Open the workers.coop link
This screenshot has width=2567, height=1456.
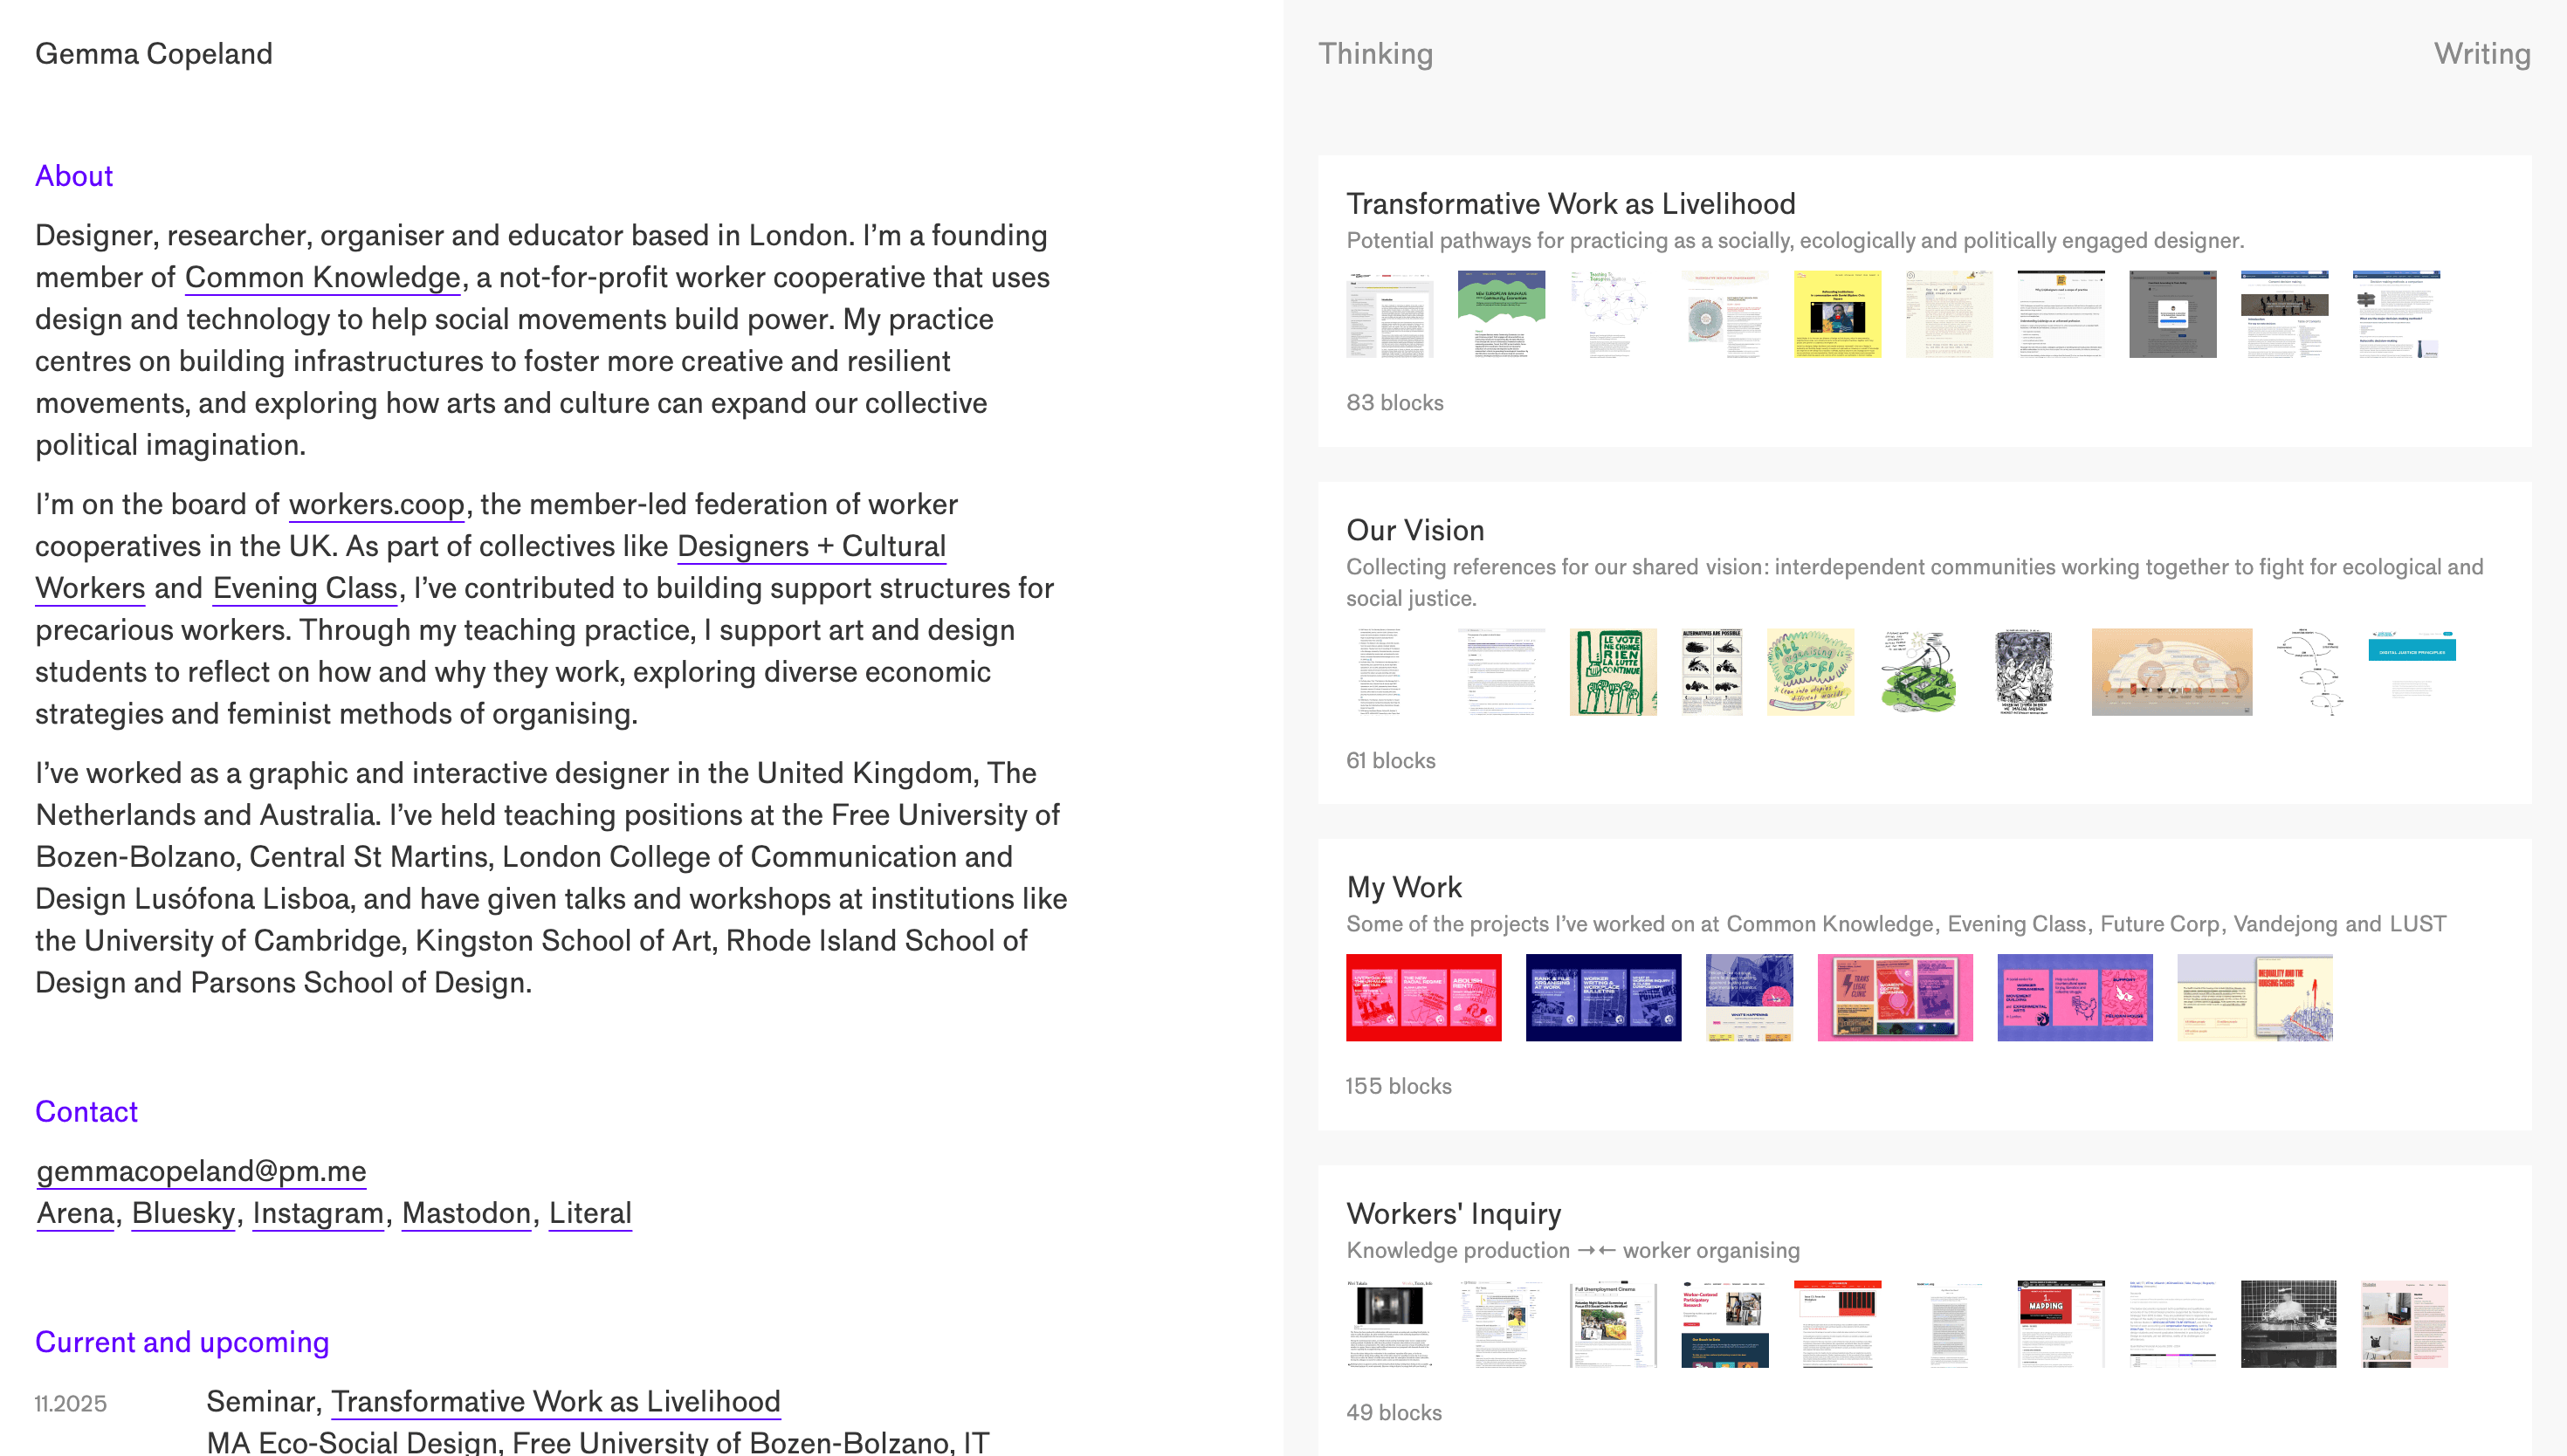coord(376,504)
